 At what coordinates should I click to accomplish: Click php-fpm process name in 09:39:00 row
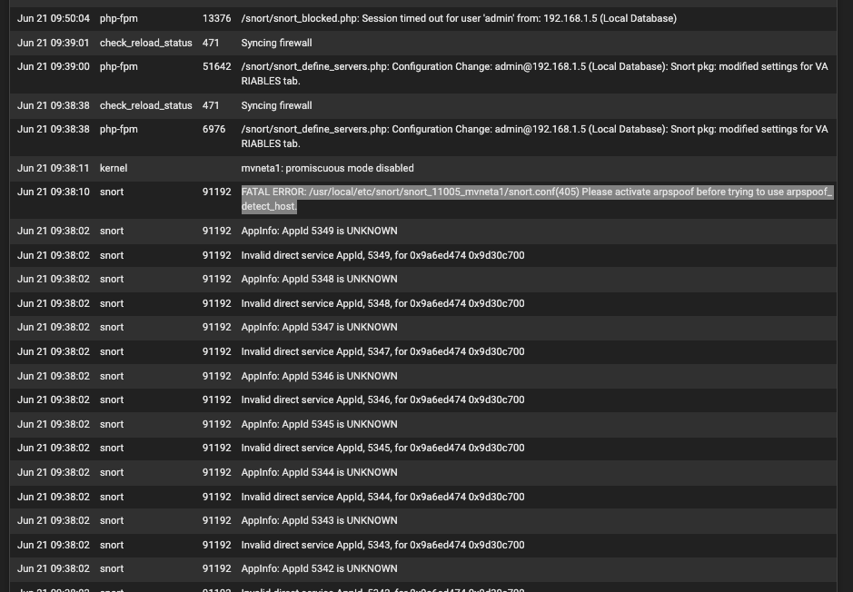tap(119, 67)
